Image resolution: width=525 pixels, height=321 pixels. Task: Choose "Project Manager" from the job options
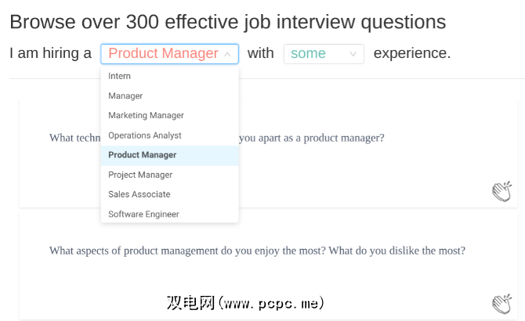(x=140, y=175)
